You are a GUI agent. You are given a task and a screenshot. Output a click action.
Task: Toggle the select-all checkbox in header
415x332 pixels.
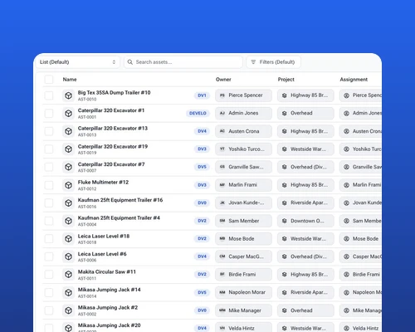49,80
